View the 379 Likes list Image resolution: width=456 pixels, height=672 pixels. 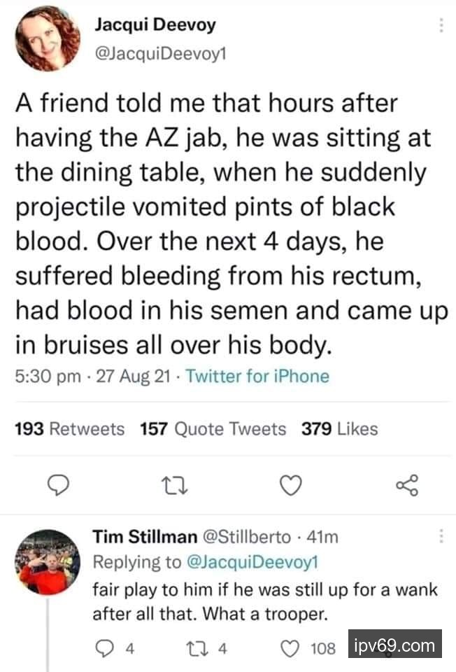coord(339,428)
